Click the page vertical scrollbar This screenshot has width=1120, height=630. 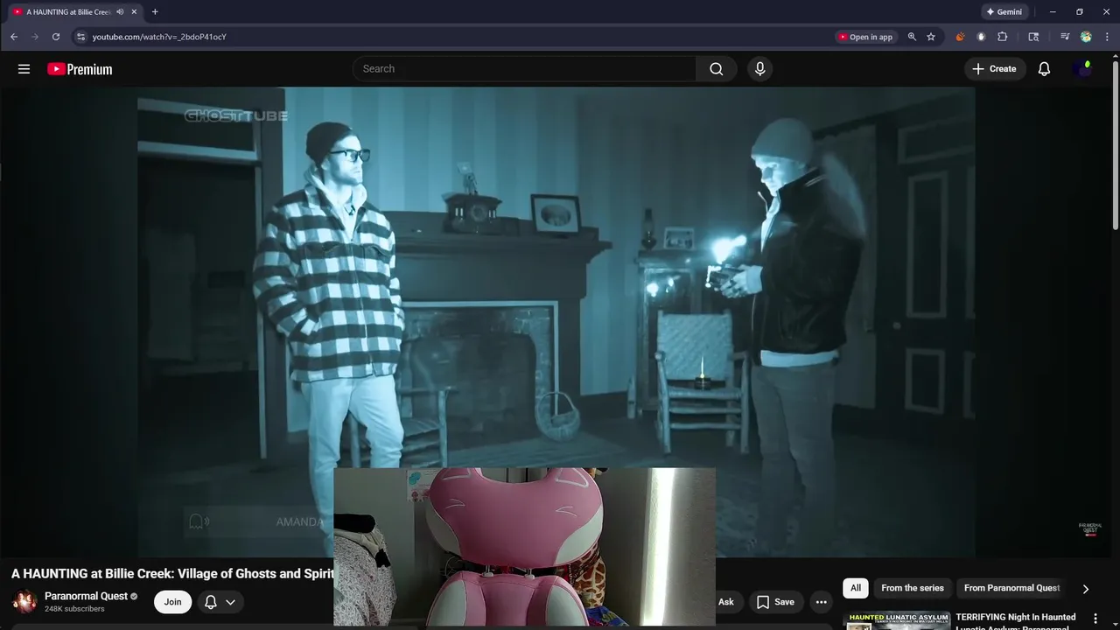pos(1115,144)
